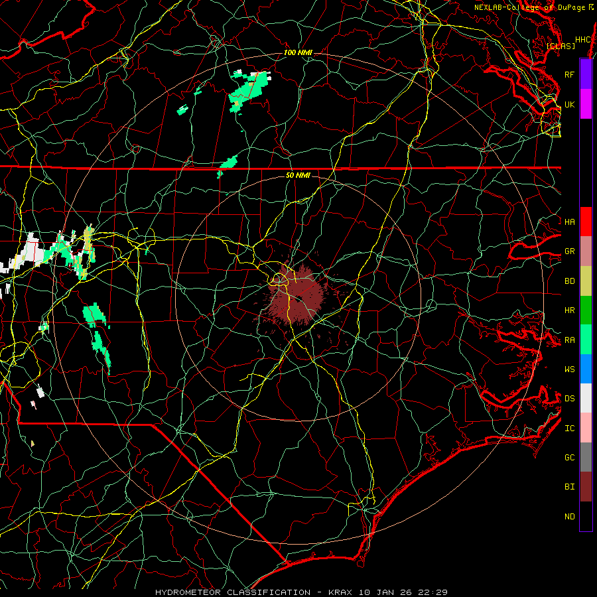This screenshot has height=597, width=597.
Task: Select the yellow BD legend swatch
Action: click(586, 281)
